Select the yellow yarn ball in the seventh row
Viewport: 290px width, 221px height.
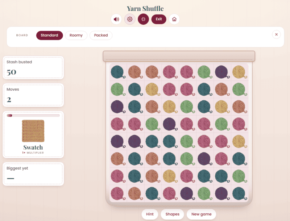(170, 176)
